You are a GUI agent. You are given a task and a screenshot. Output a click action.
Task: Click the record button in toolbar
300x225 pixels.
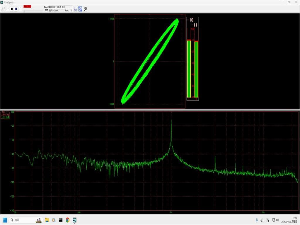coord(20,9)
